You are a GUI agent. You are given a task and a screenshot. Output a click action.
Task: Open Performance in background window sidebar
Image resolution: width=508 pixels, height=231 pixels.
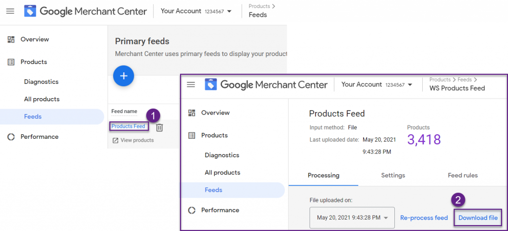(40, 137)
